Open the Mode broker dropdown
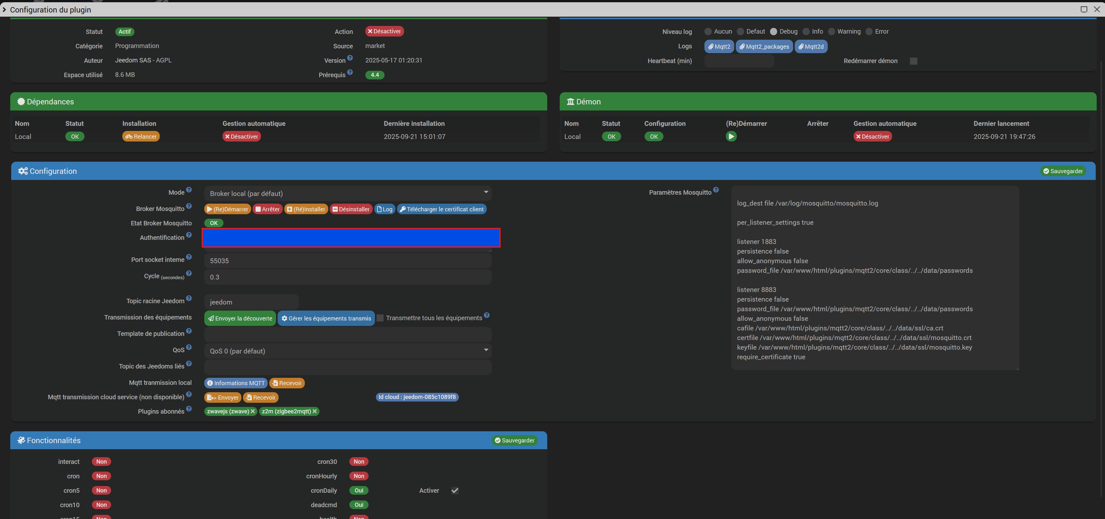This screenshot has height=519, width=1105. click(x=347, y=193)
